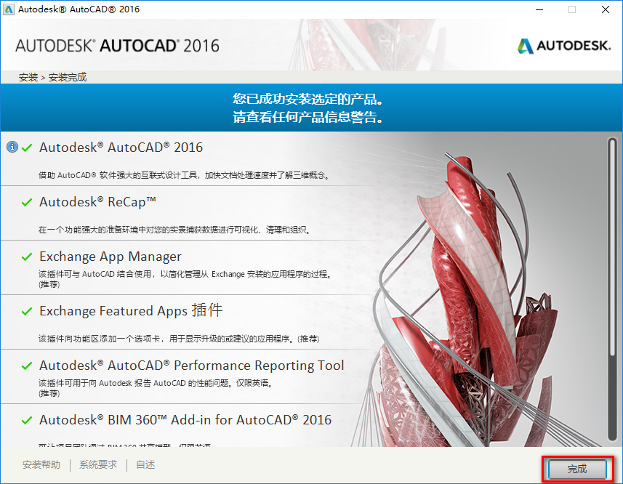
Task: Click the green checkmark for Autodesk ReCap
Action: click(x=27, y=202)
